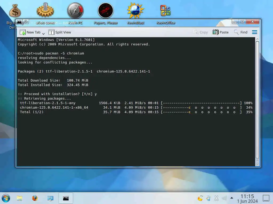Click the system settings taskbar icon

click(50, 198)
